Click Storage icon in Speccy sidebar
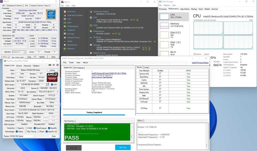257x151 pixels. tap(65, 34)
